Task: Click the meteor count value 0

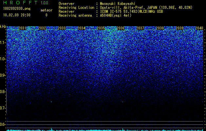Action: [x=47, y=15]
